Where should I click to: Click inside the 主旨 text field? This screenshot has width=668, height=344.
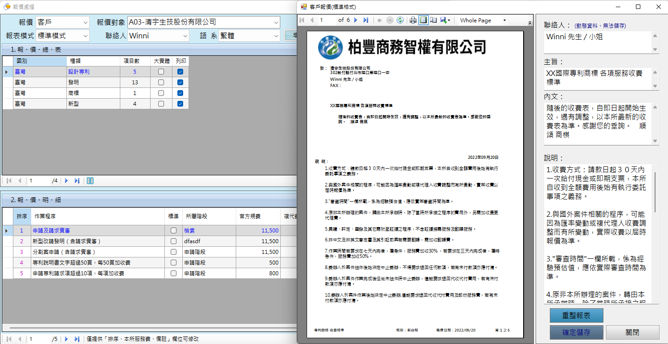tap(597, 78)
